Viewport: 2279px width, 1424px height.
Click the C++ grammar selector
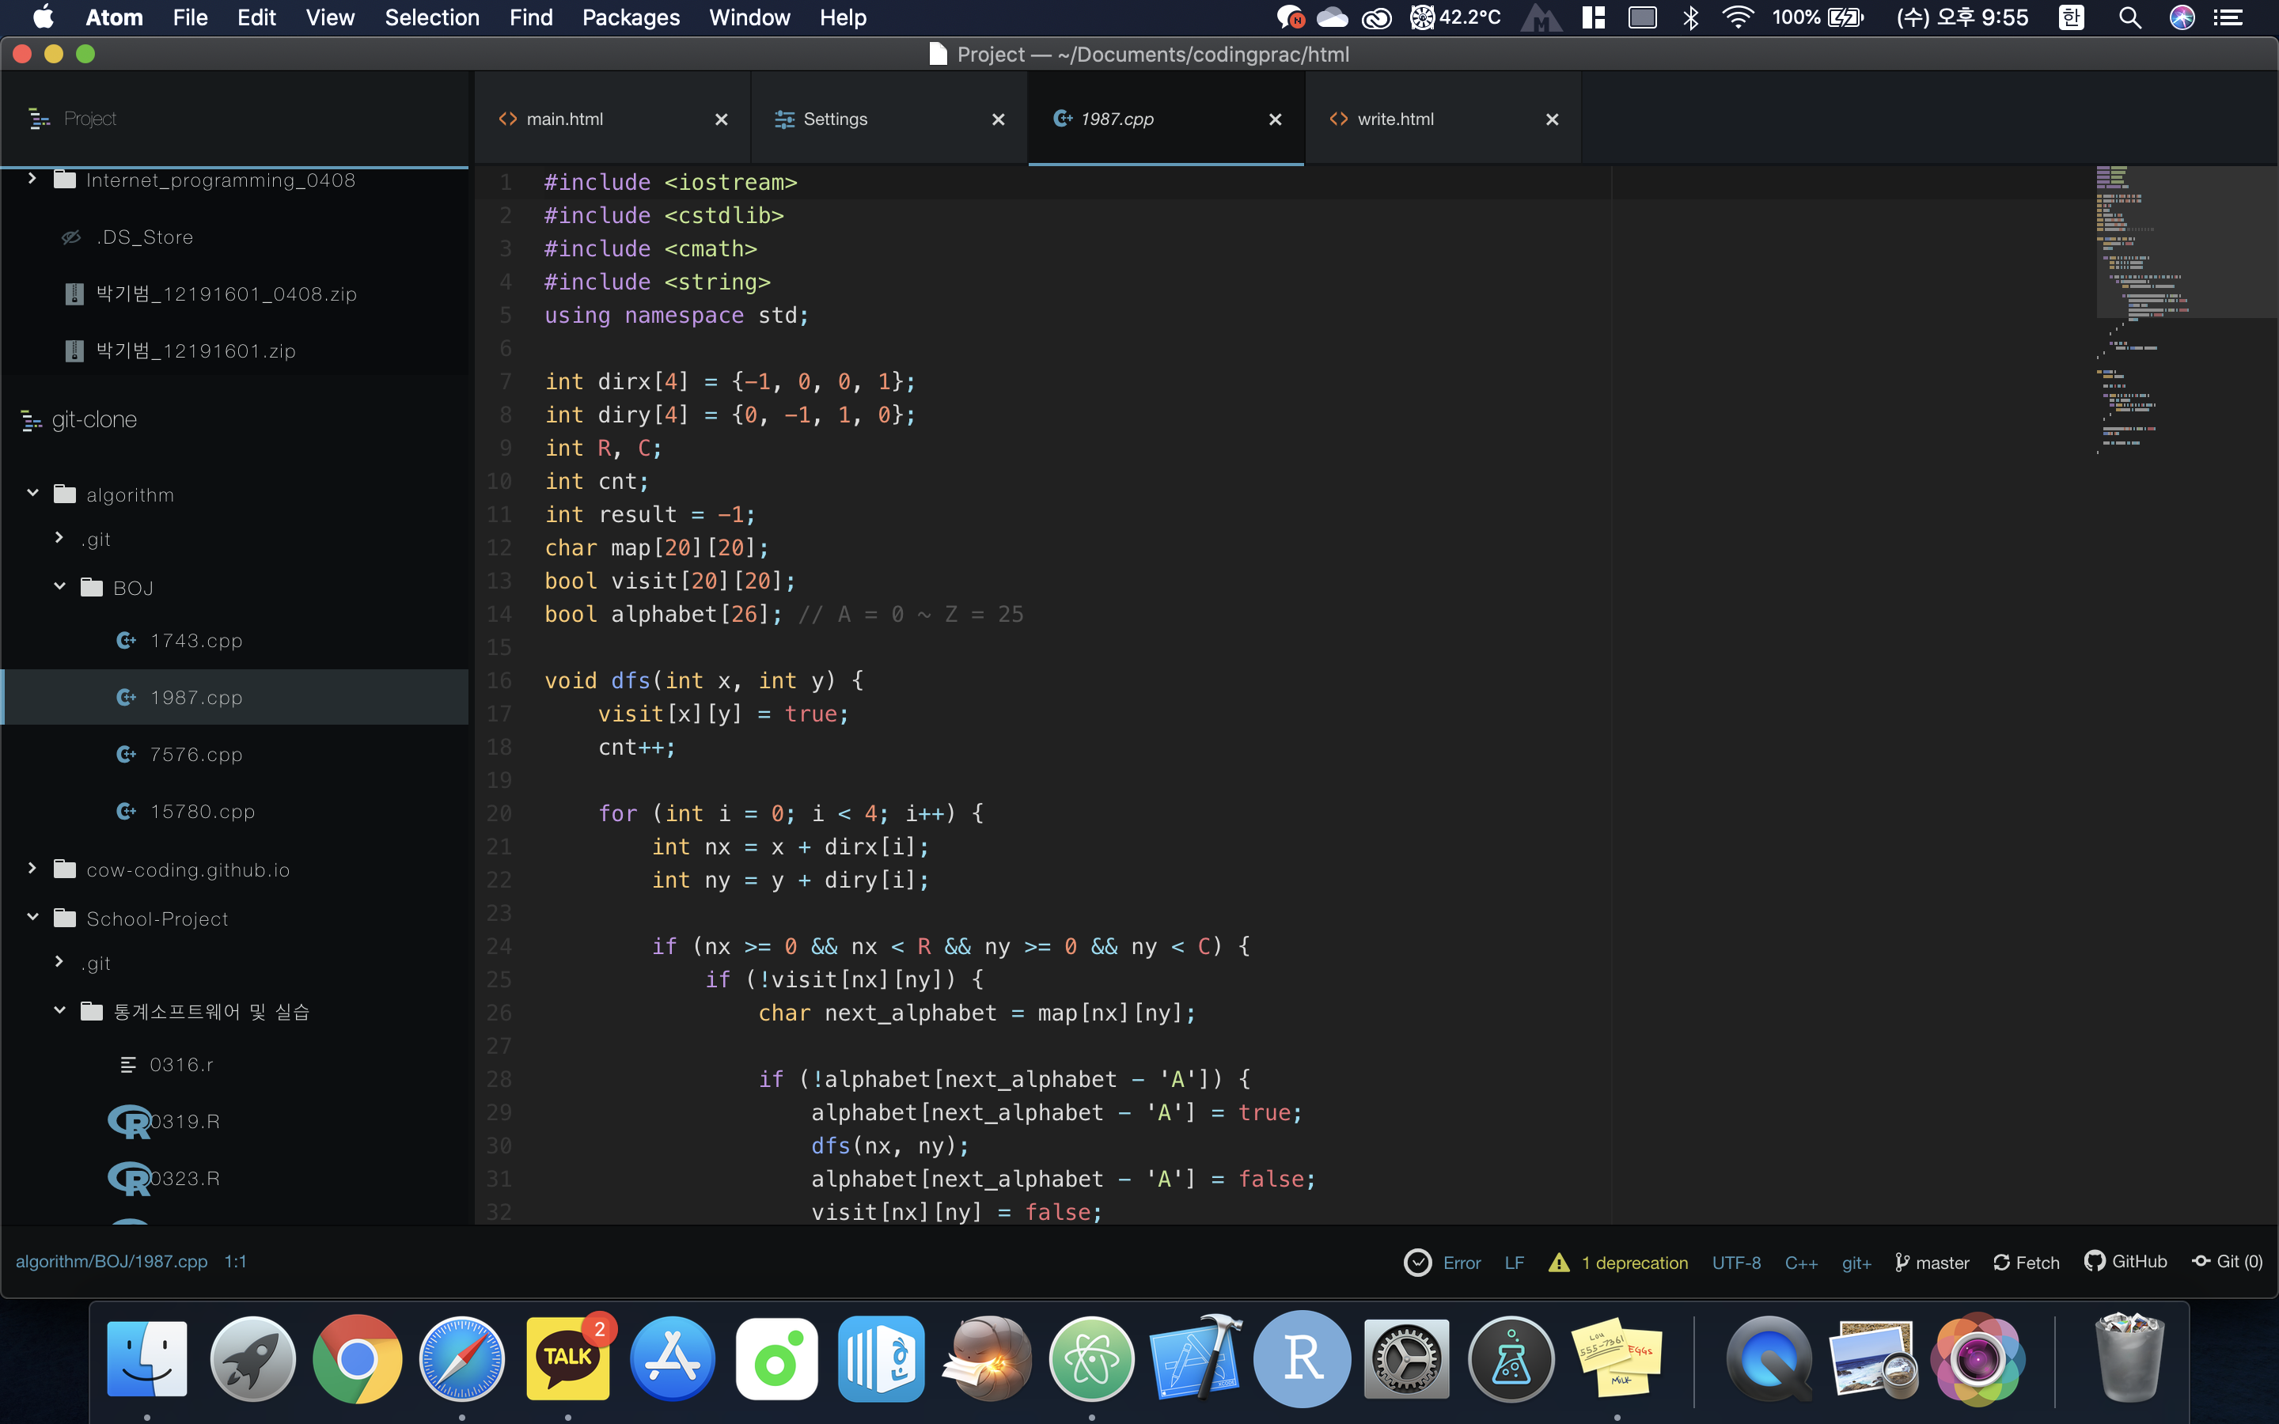(x=1800, y=1262)
